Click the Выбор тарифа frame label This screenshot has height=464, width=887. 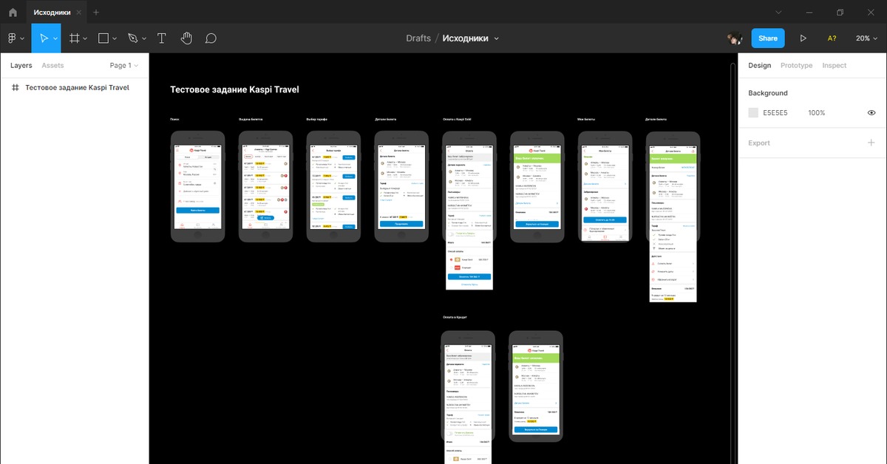click(x=316, y=119)
